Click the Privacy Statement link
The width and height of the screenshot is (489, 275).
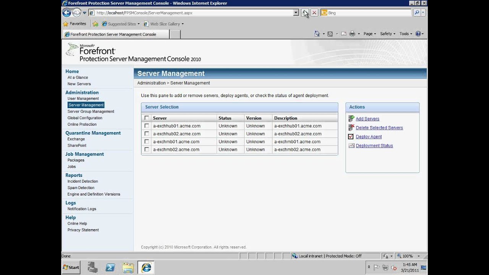83,230
